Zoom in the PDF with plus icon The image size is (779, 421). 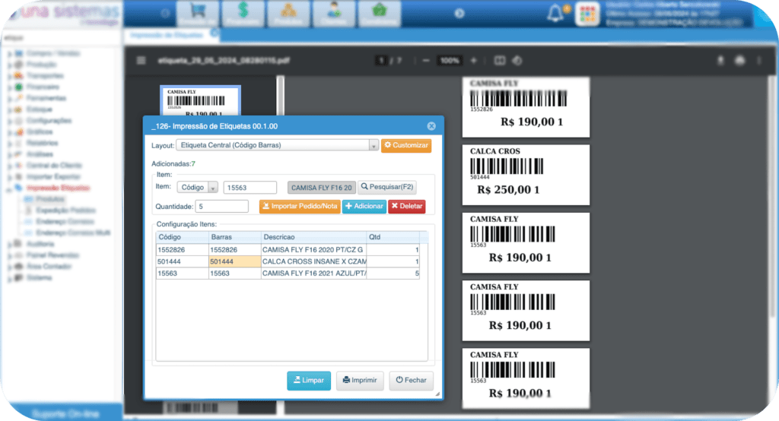[474, 60]
